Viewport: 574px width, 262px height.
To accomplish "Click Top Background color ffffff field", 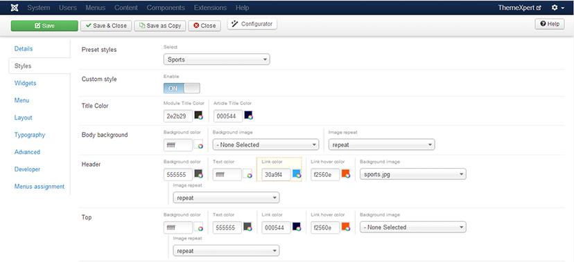I will pos(178,227).
